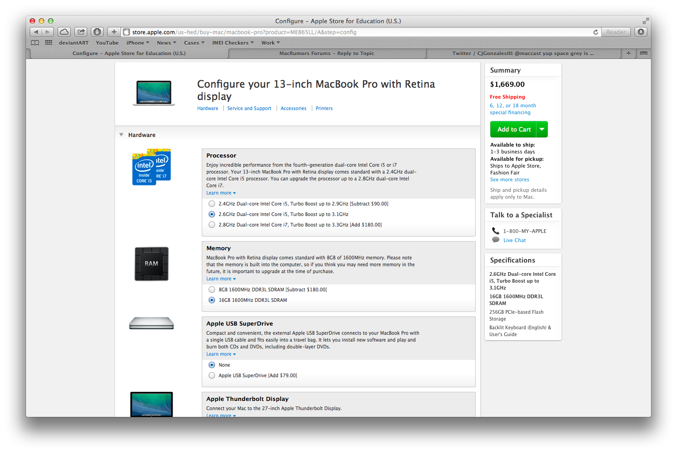
Task: Choose 8GB 1600MHz DDR3L SDRAM
Action: coord(212,290)
